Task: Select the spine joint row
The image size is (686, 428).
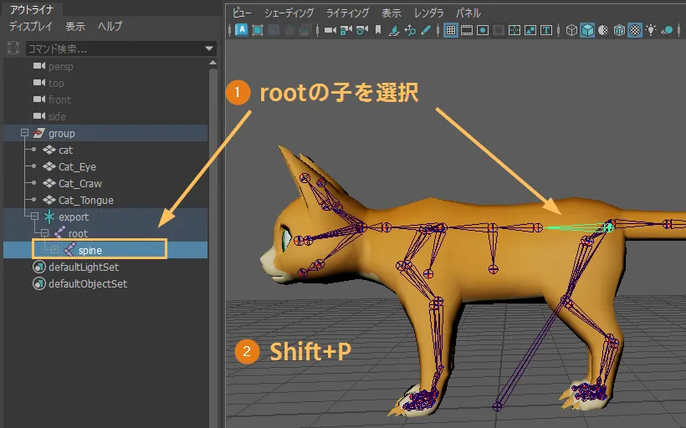Action: coord(105,250)
